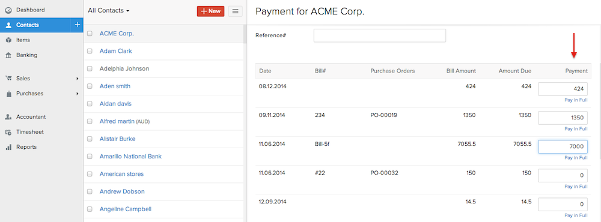Click the payment field for the 14.5 bill
The height and width of the screenshot is (222, 601).
(563, 204)
